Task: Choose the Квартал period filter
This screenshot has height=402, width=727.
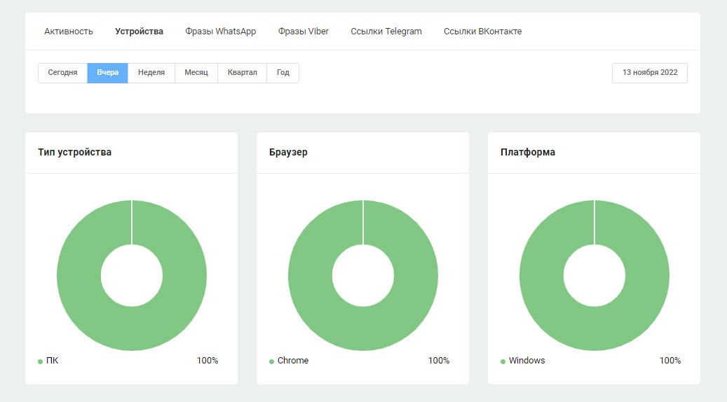Action: coord(242,73)
